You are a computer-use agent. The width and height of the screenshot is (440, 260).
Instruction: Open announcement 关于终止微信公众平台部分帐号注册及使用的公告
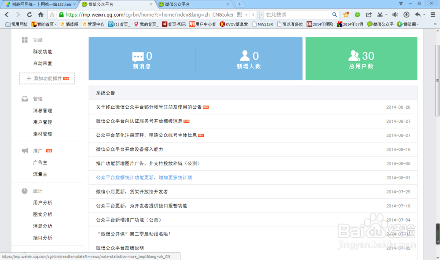pyautogui.click(x=149, y=107)
